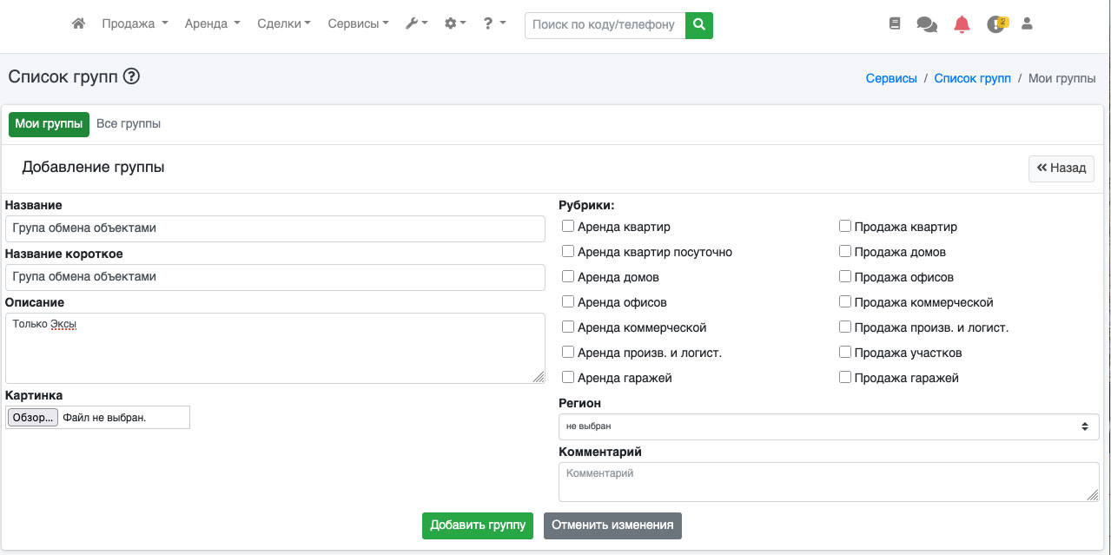1111x555 pixels.
Task: Open the book reference icon
Action: [x=895, y=24]
